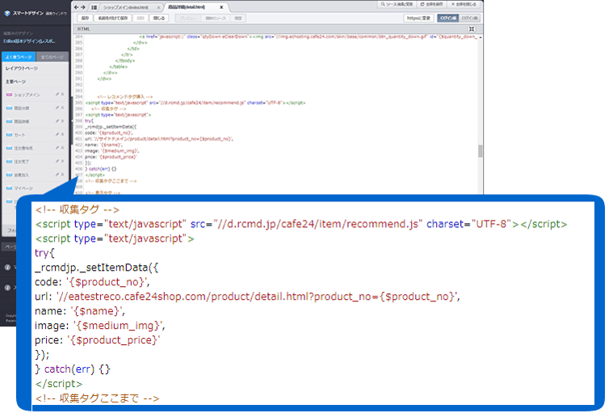Open the 注文完了 page in sidebar
This screenshot has width=613, height=413.
22,161
